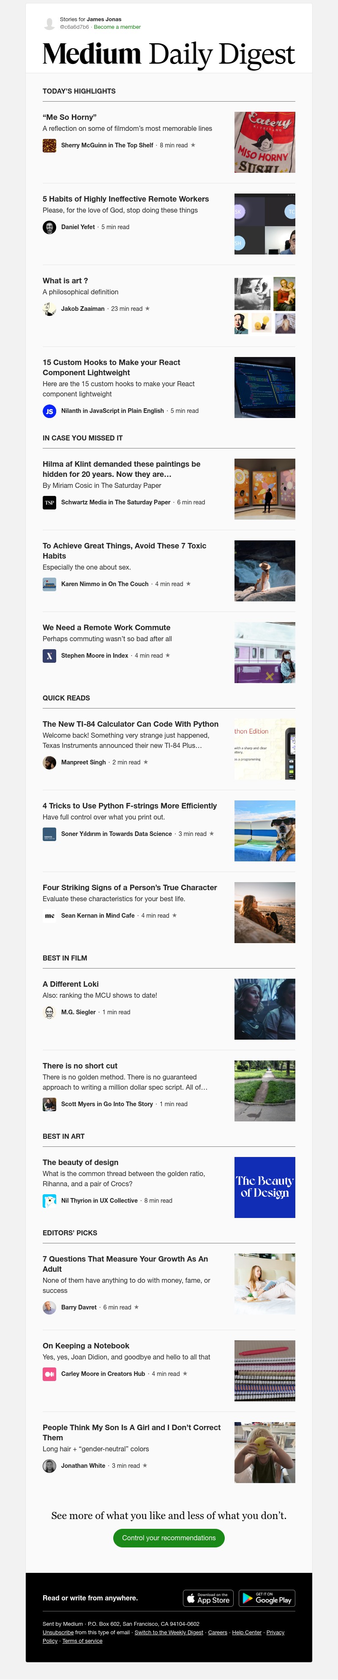Click the star icon after Karen Nimmo's read time
The image size is (338, 1680).
[188, 584]
